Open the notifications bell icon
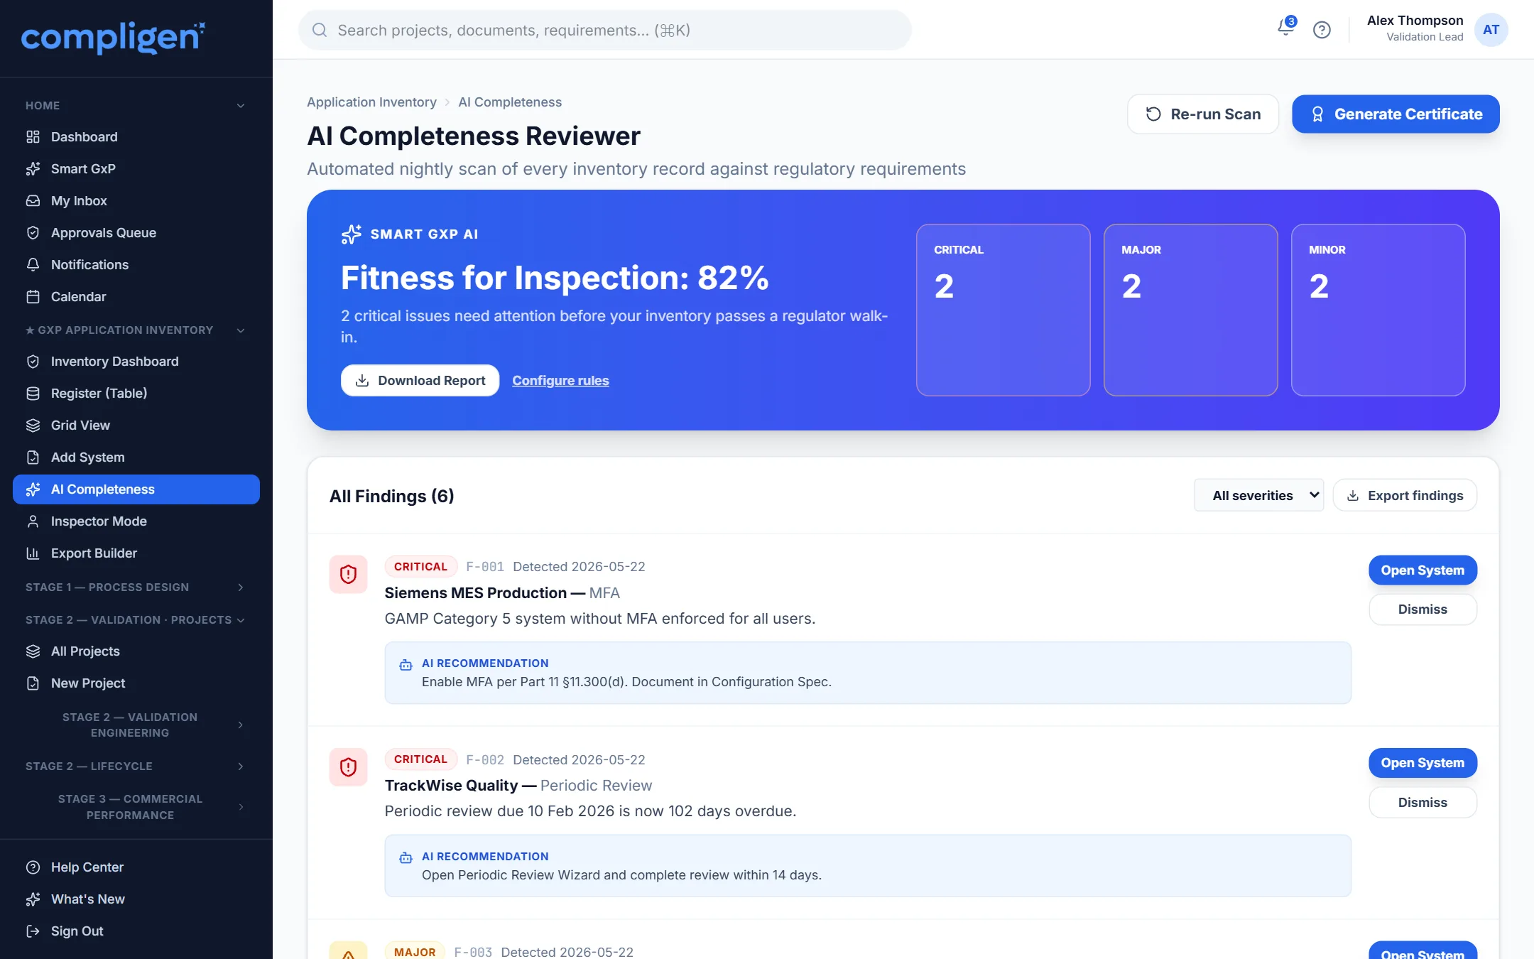 click(x=1285, y=28)
